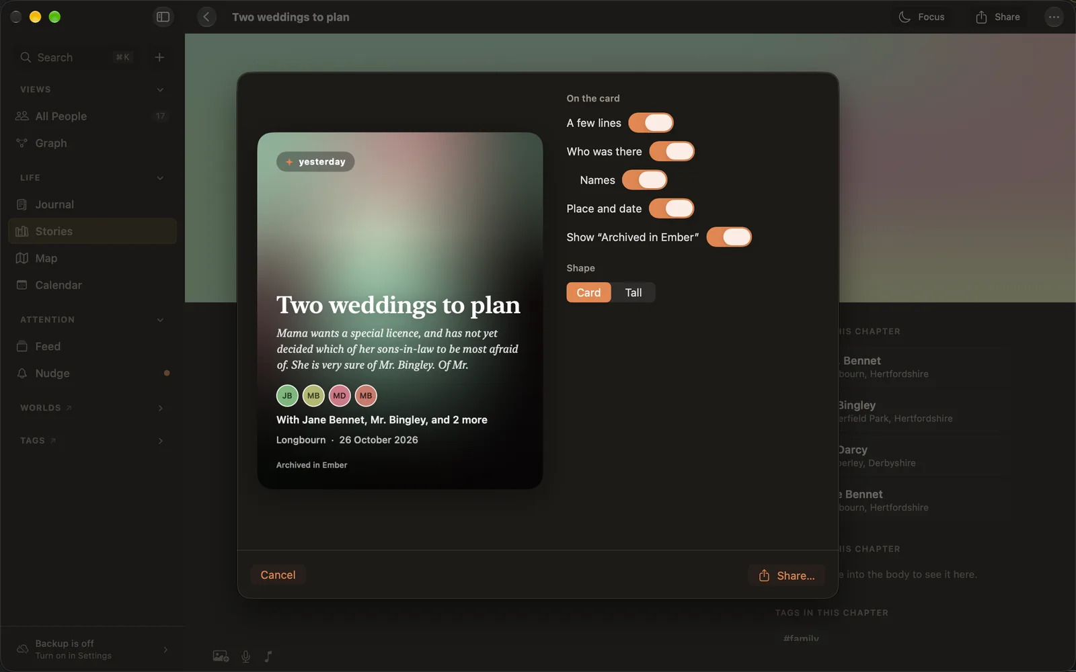Viewport: 1076px width, 672px height.
Task: Expand the Tags section chevron
Action: 160,441
